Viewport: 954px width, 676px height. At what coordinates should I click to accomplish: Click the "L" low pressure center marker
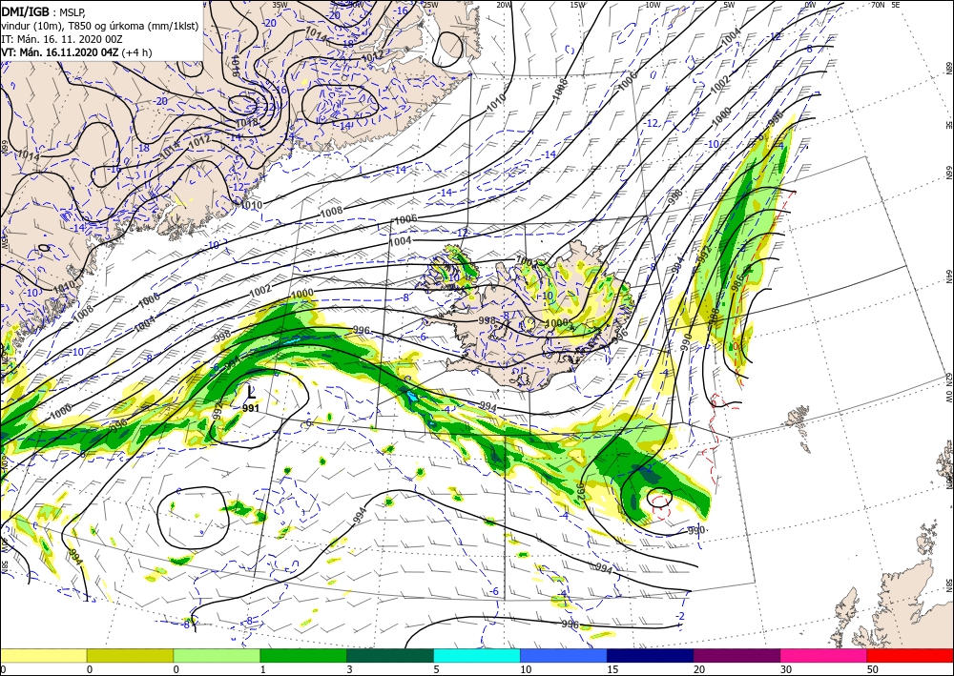[251, 391]
